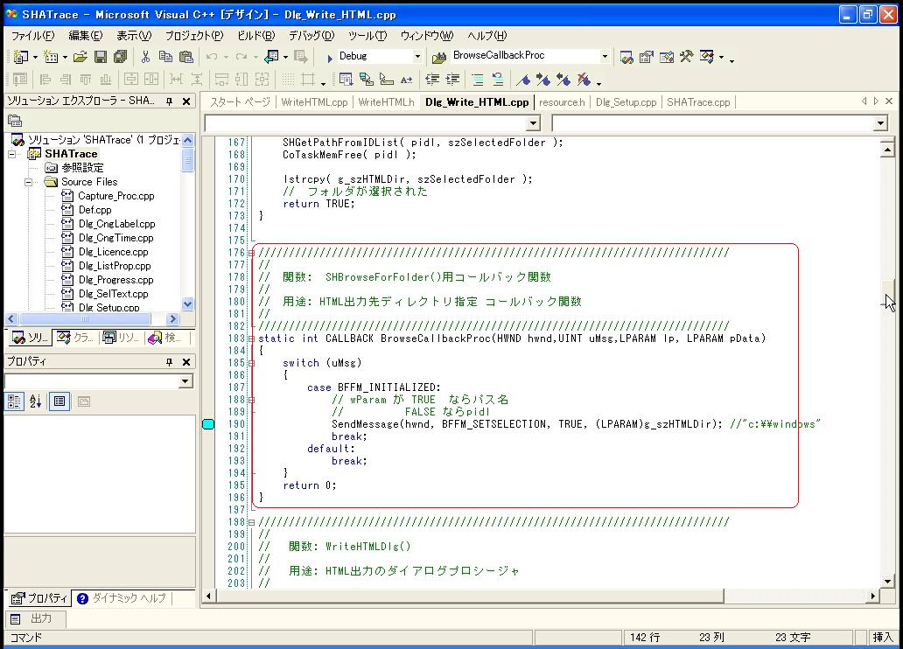Click the Save All toolbar icon

click(121, 57)
